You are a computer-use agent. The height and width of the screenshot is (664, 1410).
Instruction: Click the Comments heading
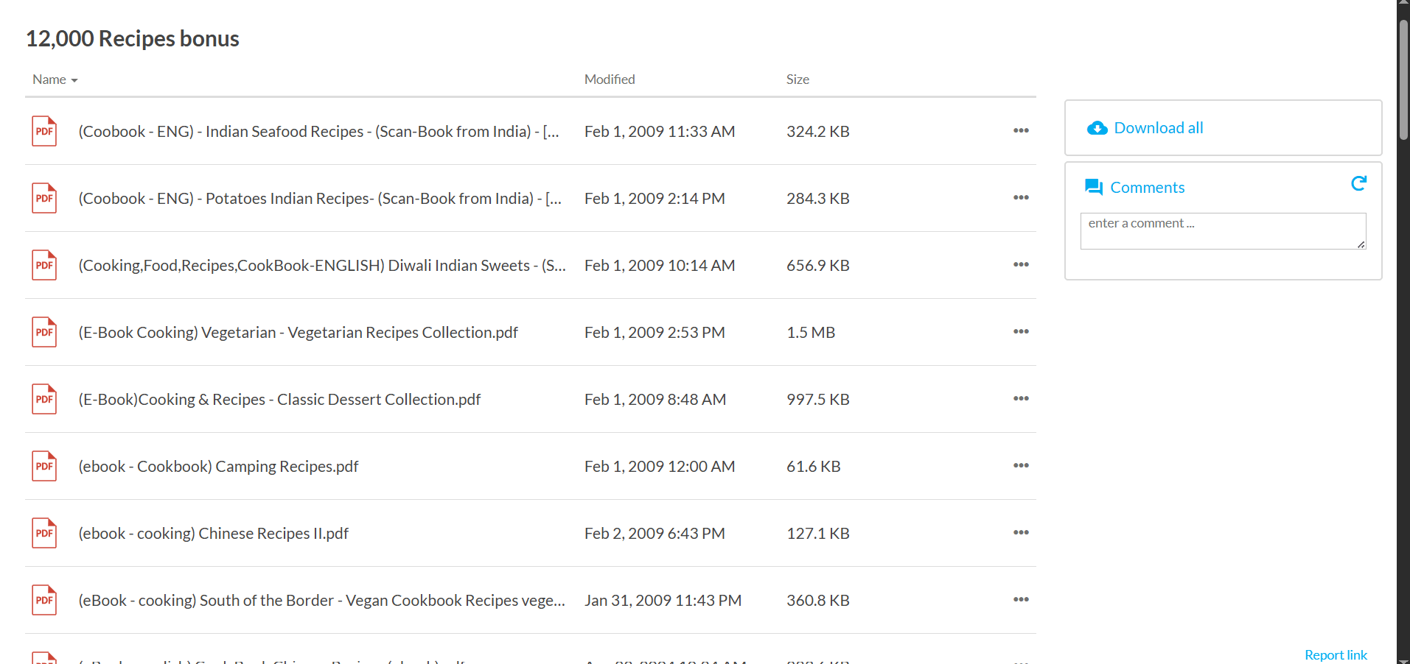tap(1148, 188)
